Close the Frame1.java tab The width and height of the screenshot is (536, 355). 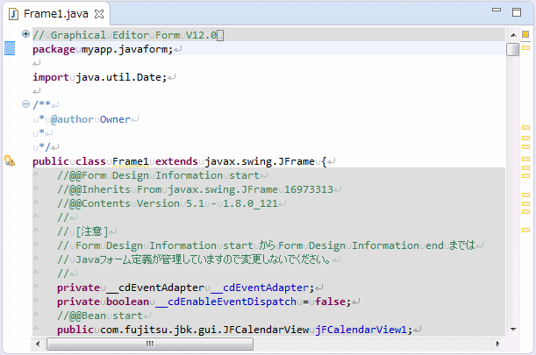click(99, 14)
